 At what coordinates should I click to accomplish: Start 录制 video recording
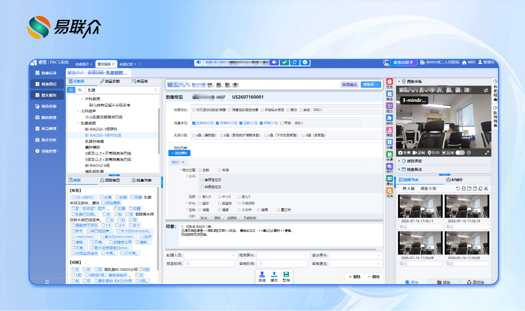point(419,153)
